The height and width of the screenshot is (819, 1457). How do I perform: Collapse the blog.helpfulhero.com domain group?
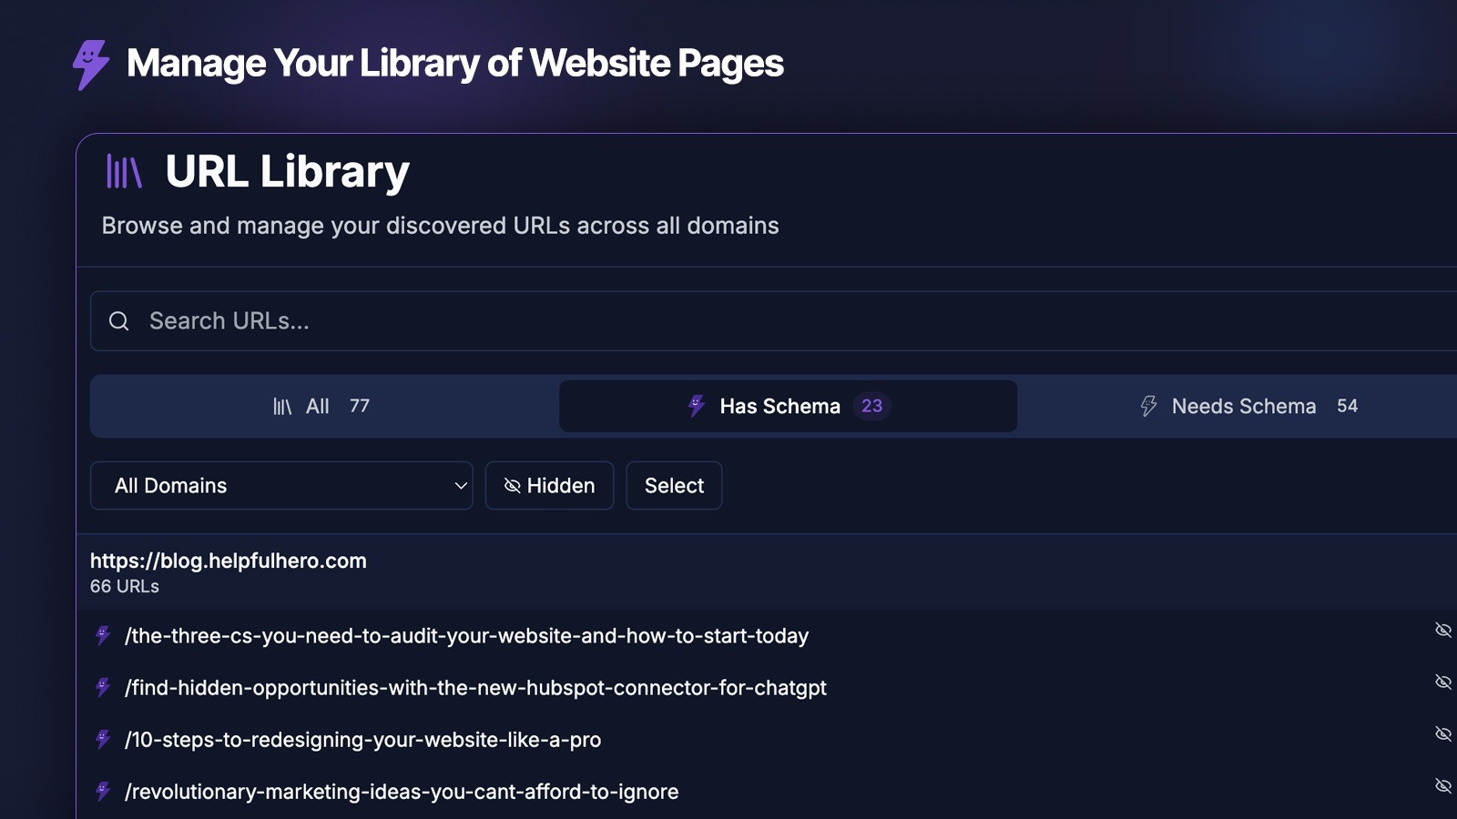coord(229,571)
